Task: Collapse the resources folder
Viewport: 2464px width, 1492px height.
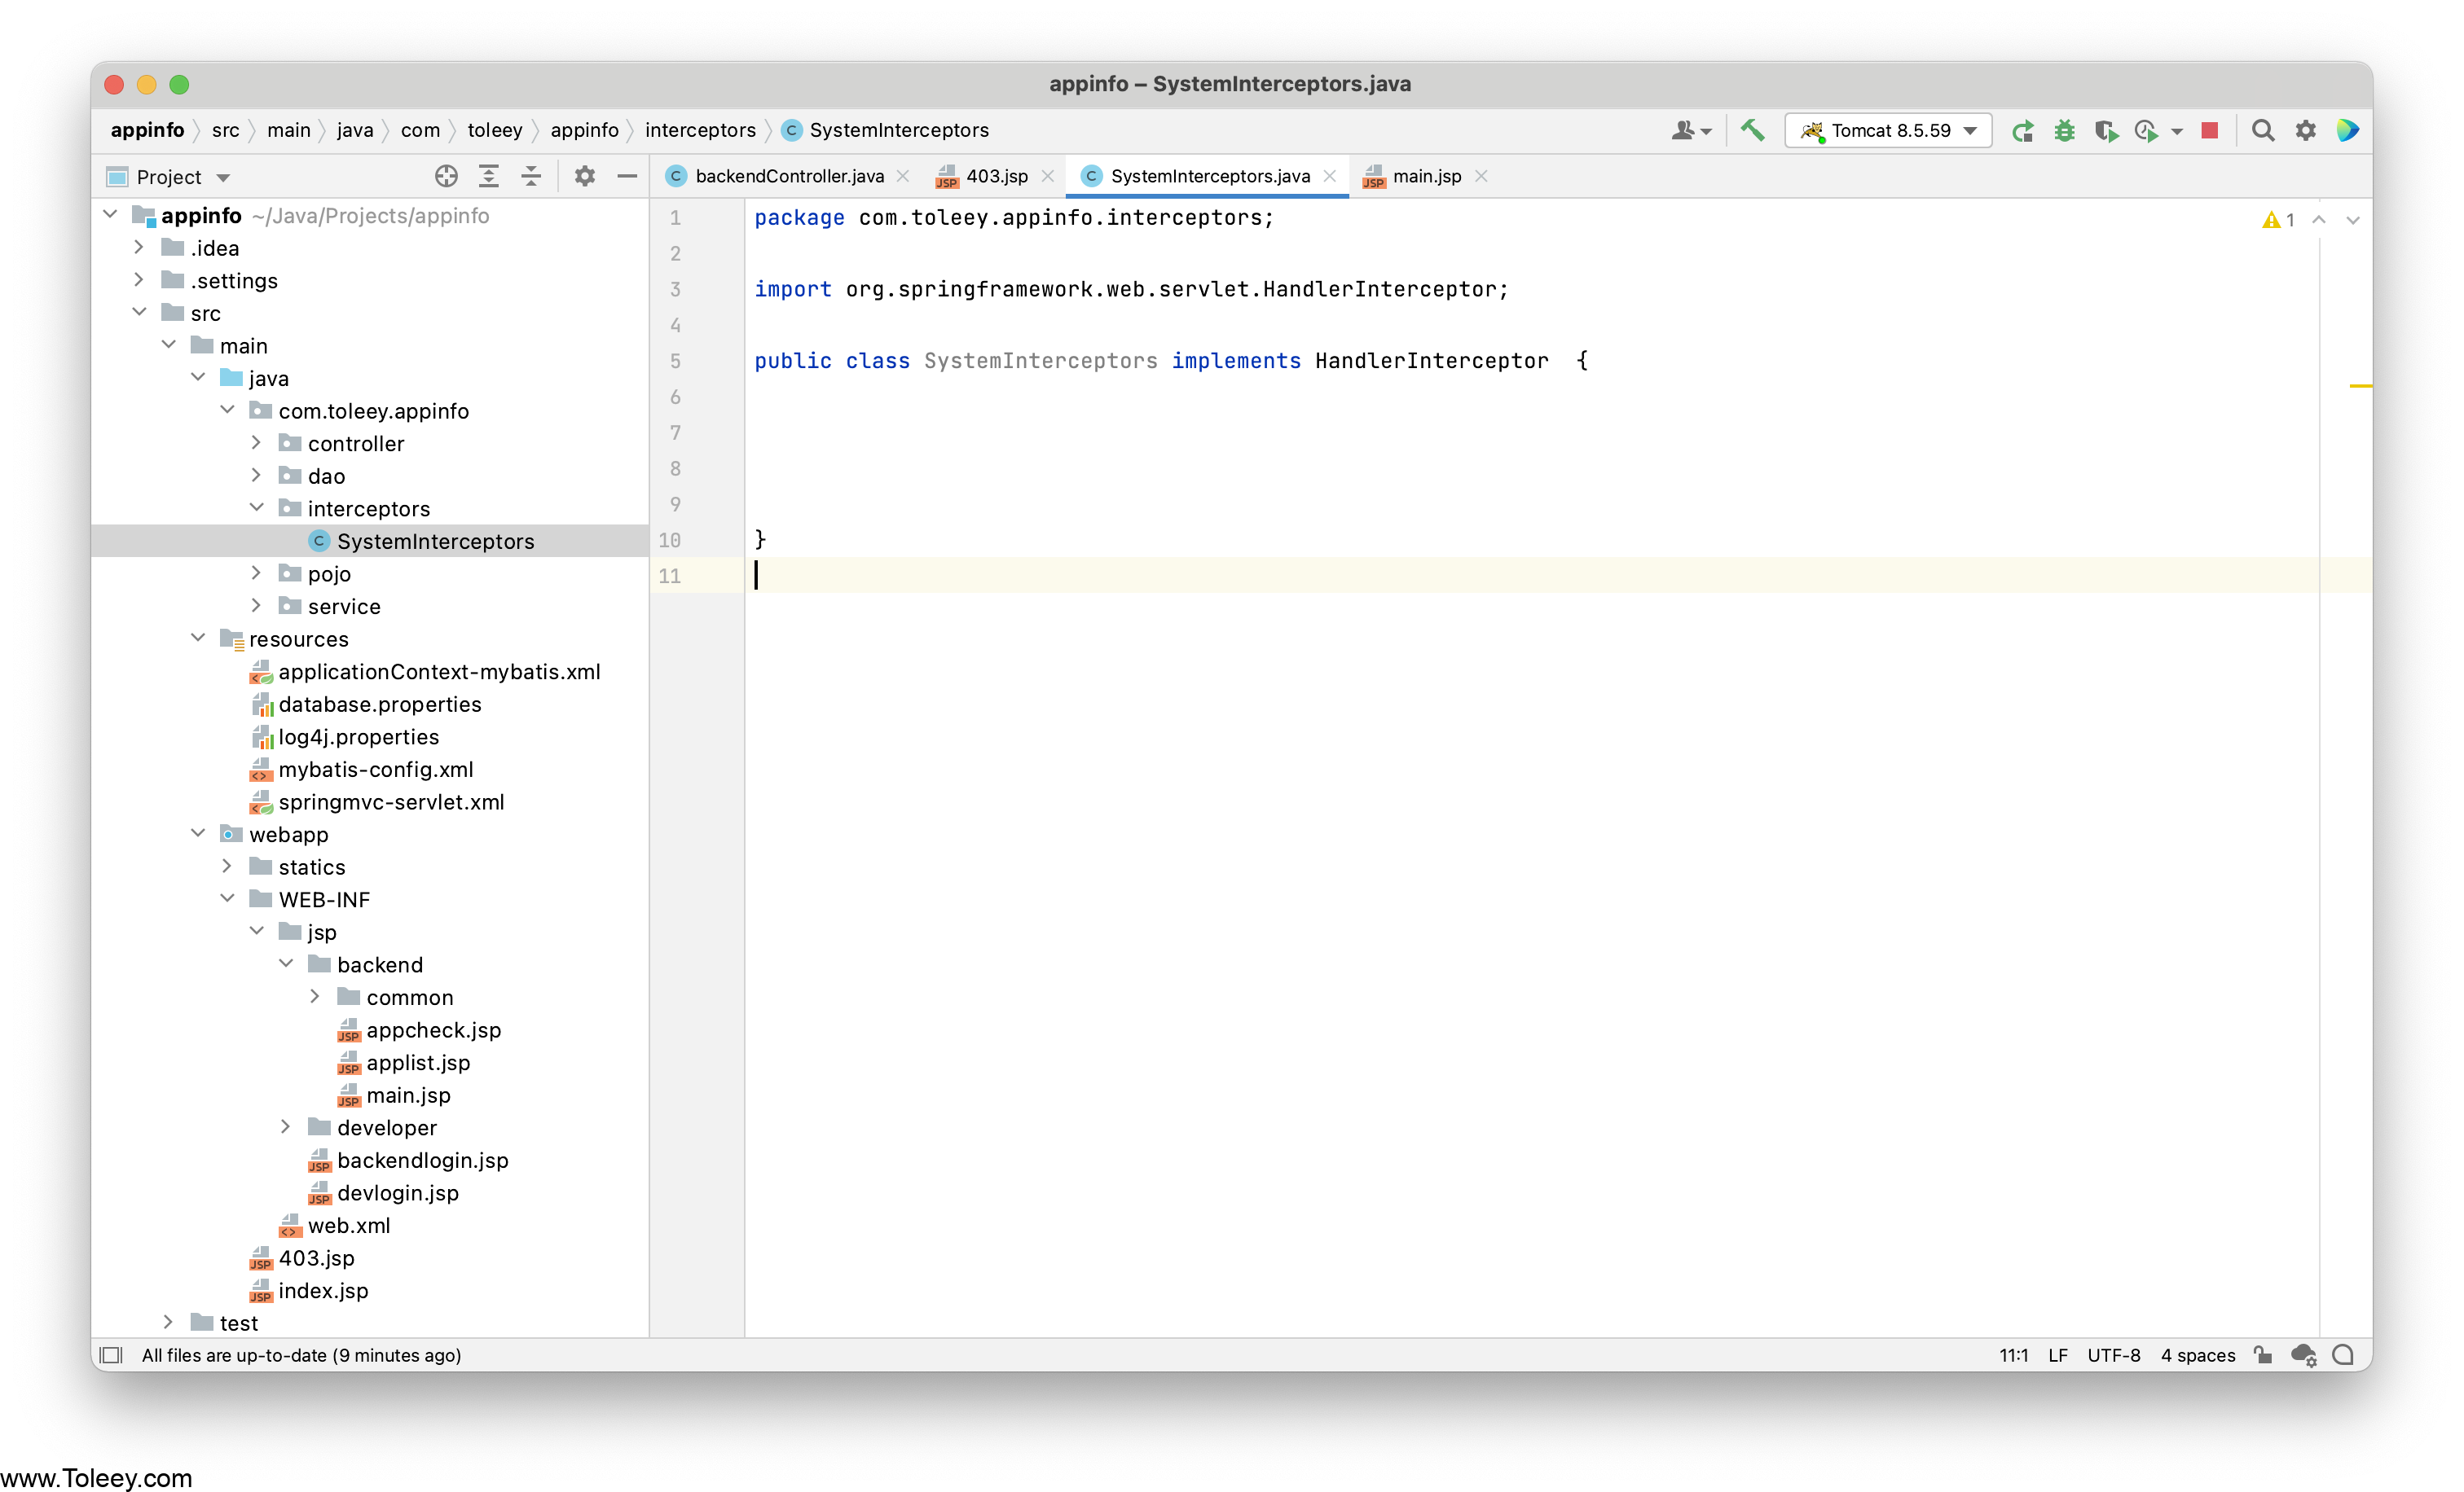Action: pyautogui.click(x=198, y=638)
